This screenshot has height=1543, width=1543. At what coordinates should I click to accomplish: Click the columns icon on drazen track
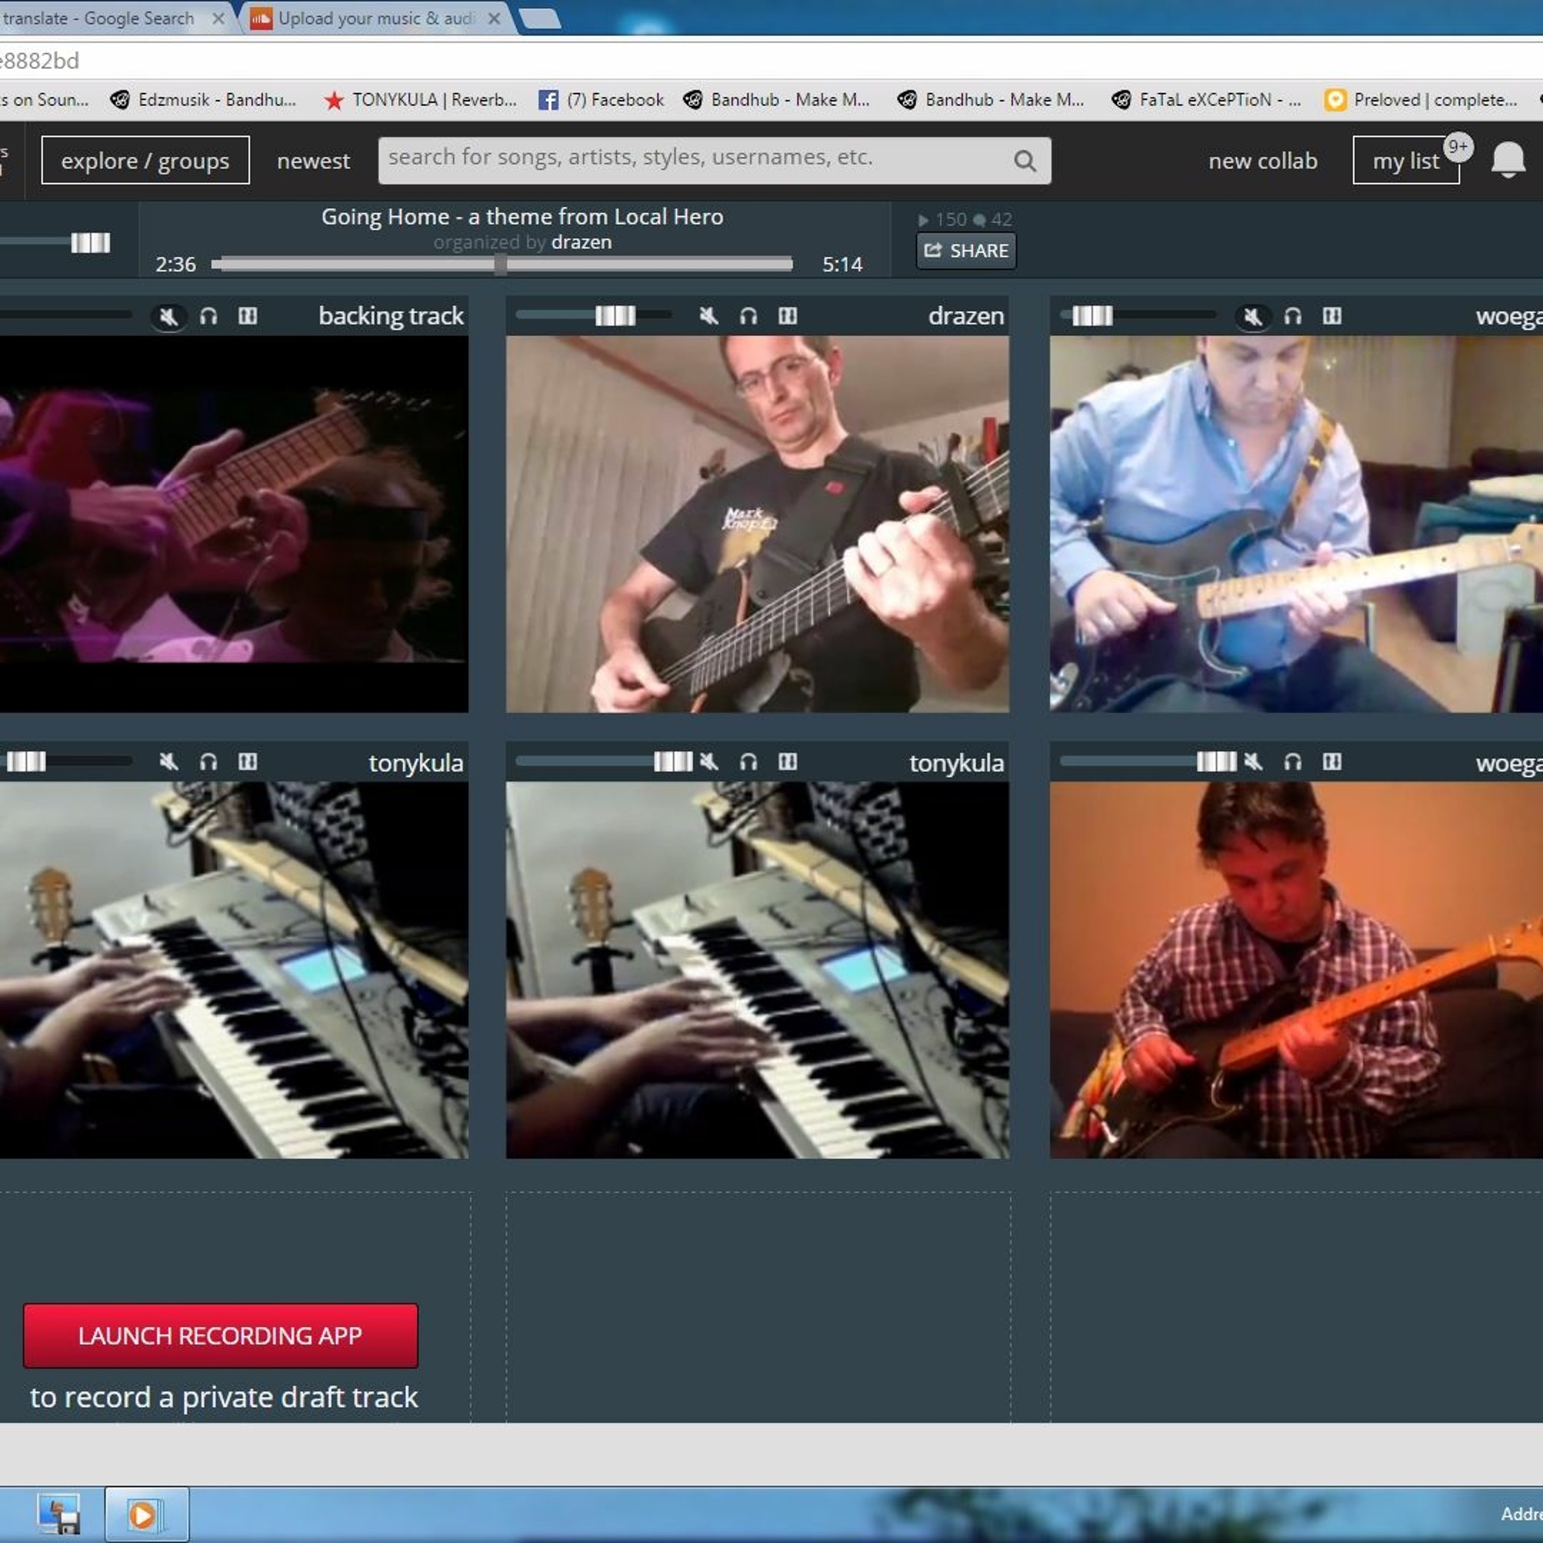[x=787, y=316]
